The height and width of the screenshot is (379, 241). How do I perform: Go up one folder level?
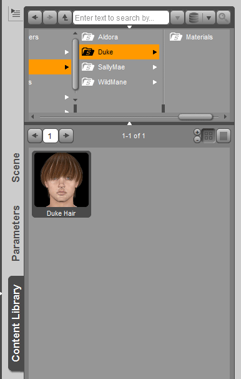coord(65,18)
